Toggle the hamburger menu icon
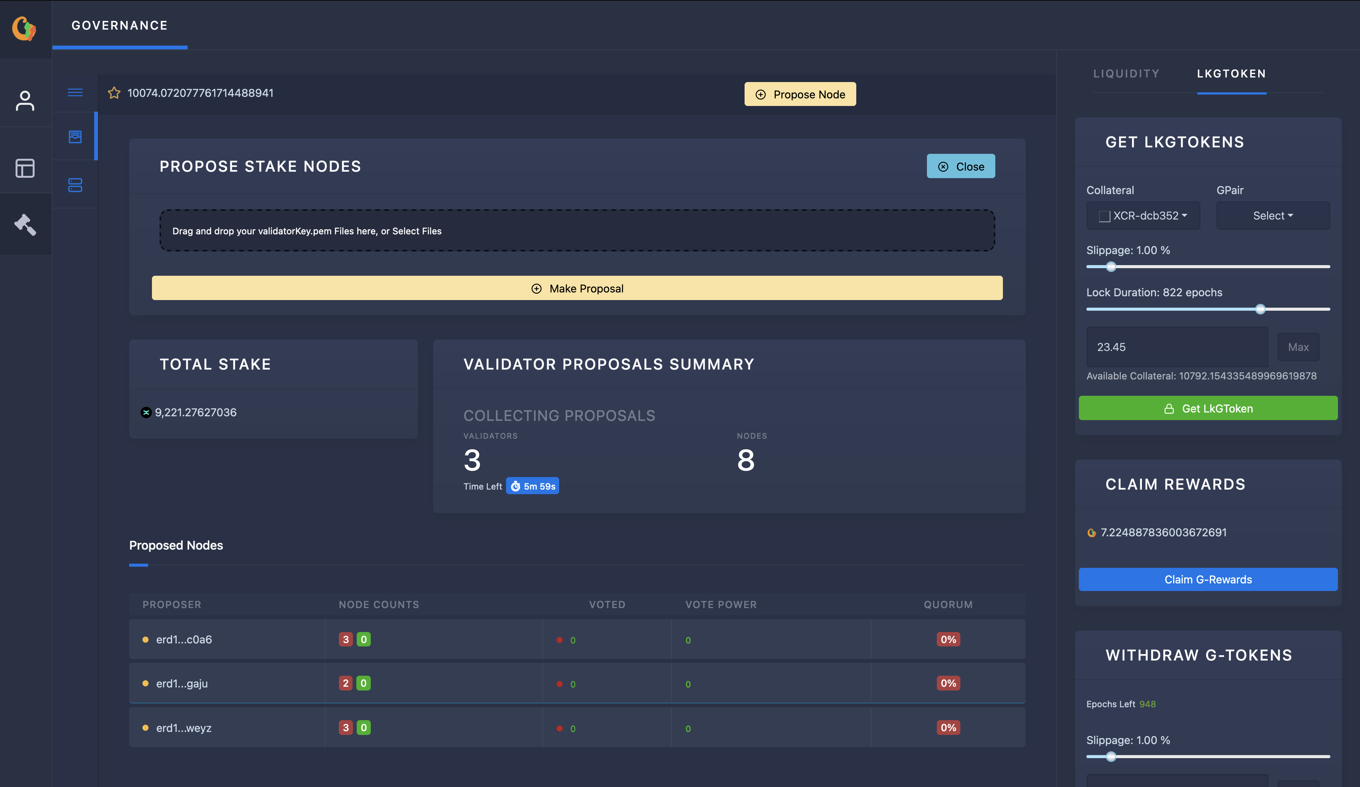 tap(75, 92)
